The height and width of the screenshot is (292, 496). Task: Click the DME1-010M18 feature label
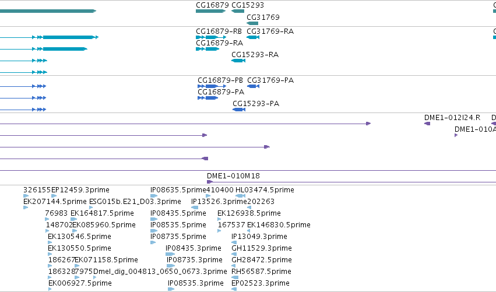233,176
